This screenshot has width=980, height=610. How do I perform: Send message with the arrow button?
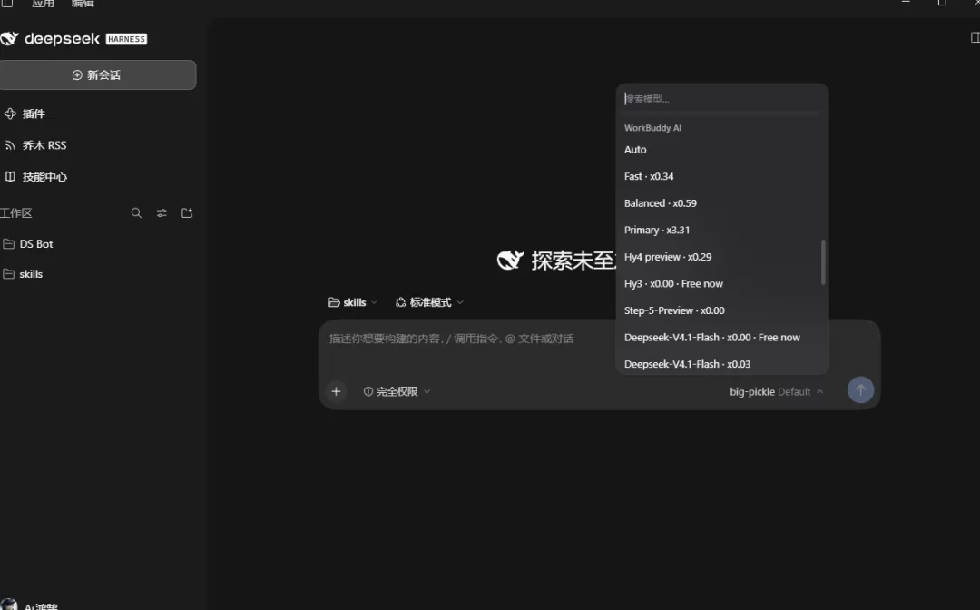(x=860, y=390)
